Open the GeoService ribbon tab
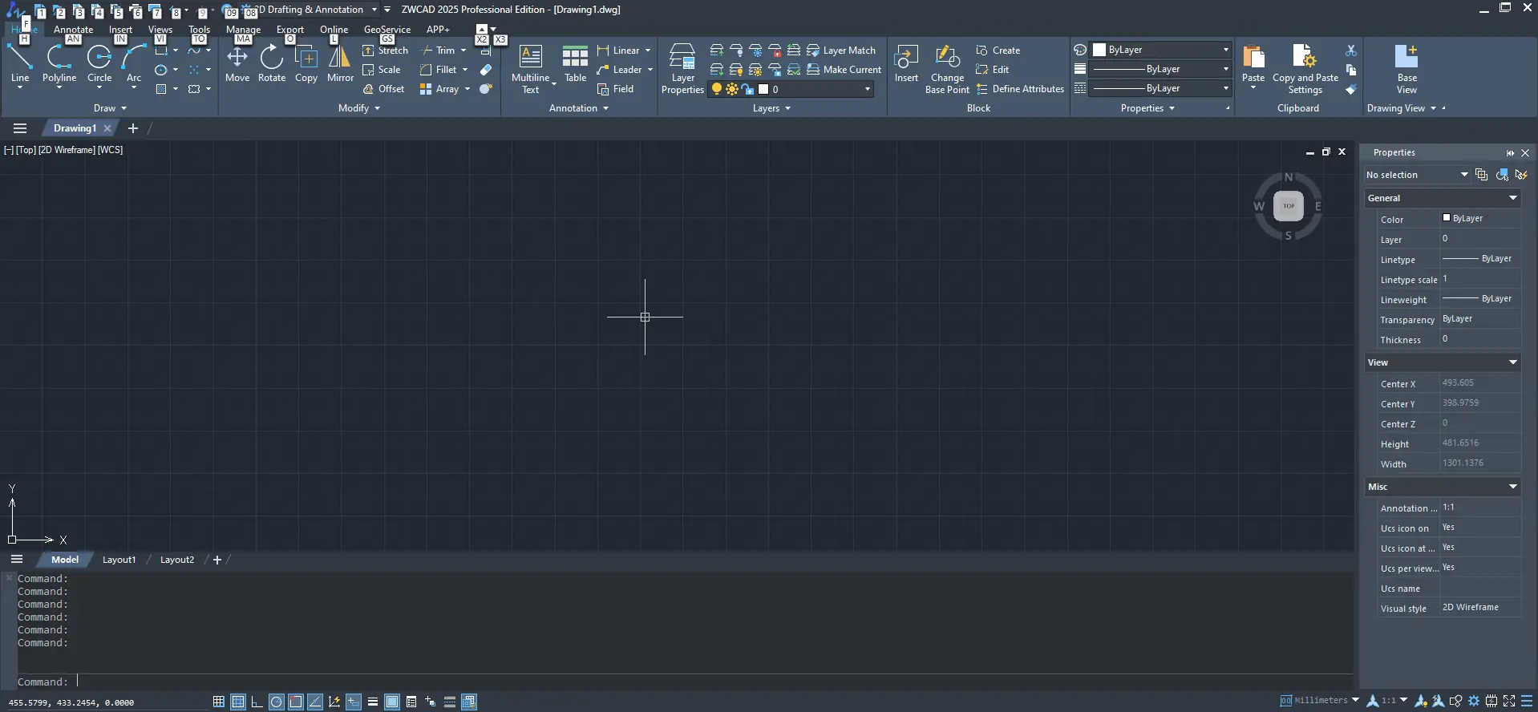The width and height of the screenshot is (1538, 712). [387, 30]
